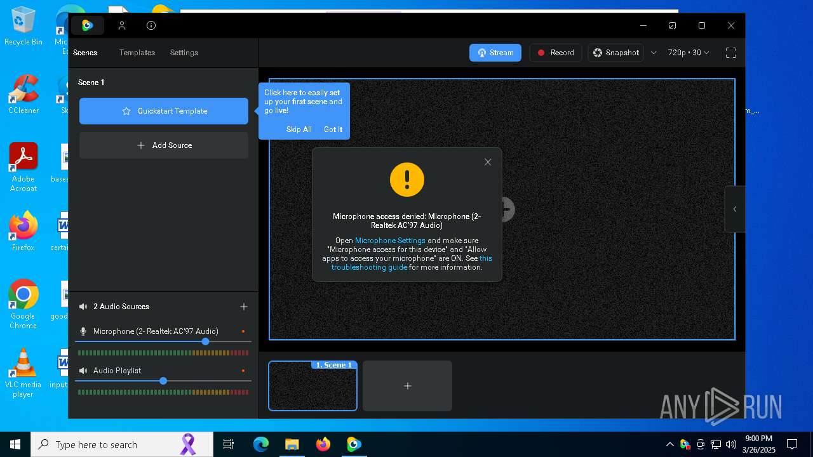Toggle Audio Playlist red dot options
Viewport: 813px width, 457px height.
[x=243, y=371]
